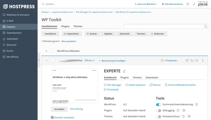Viewport: 211px width, 120px height.
Task: Click the Importieren button
Action: (x=72, y=34)
